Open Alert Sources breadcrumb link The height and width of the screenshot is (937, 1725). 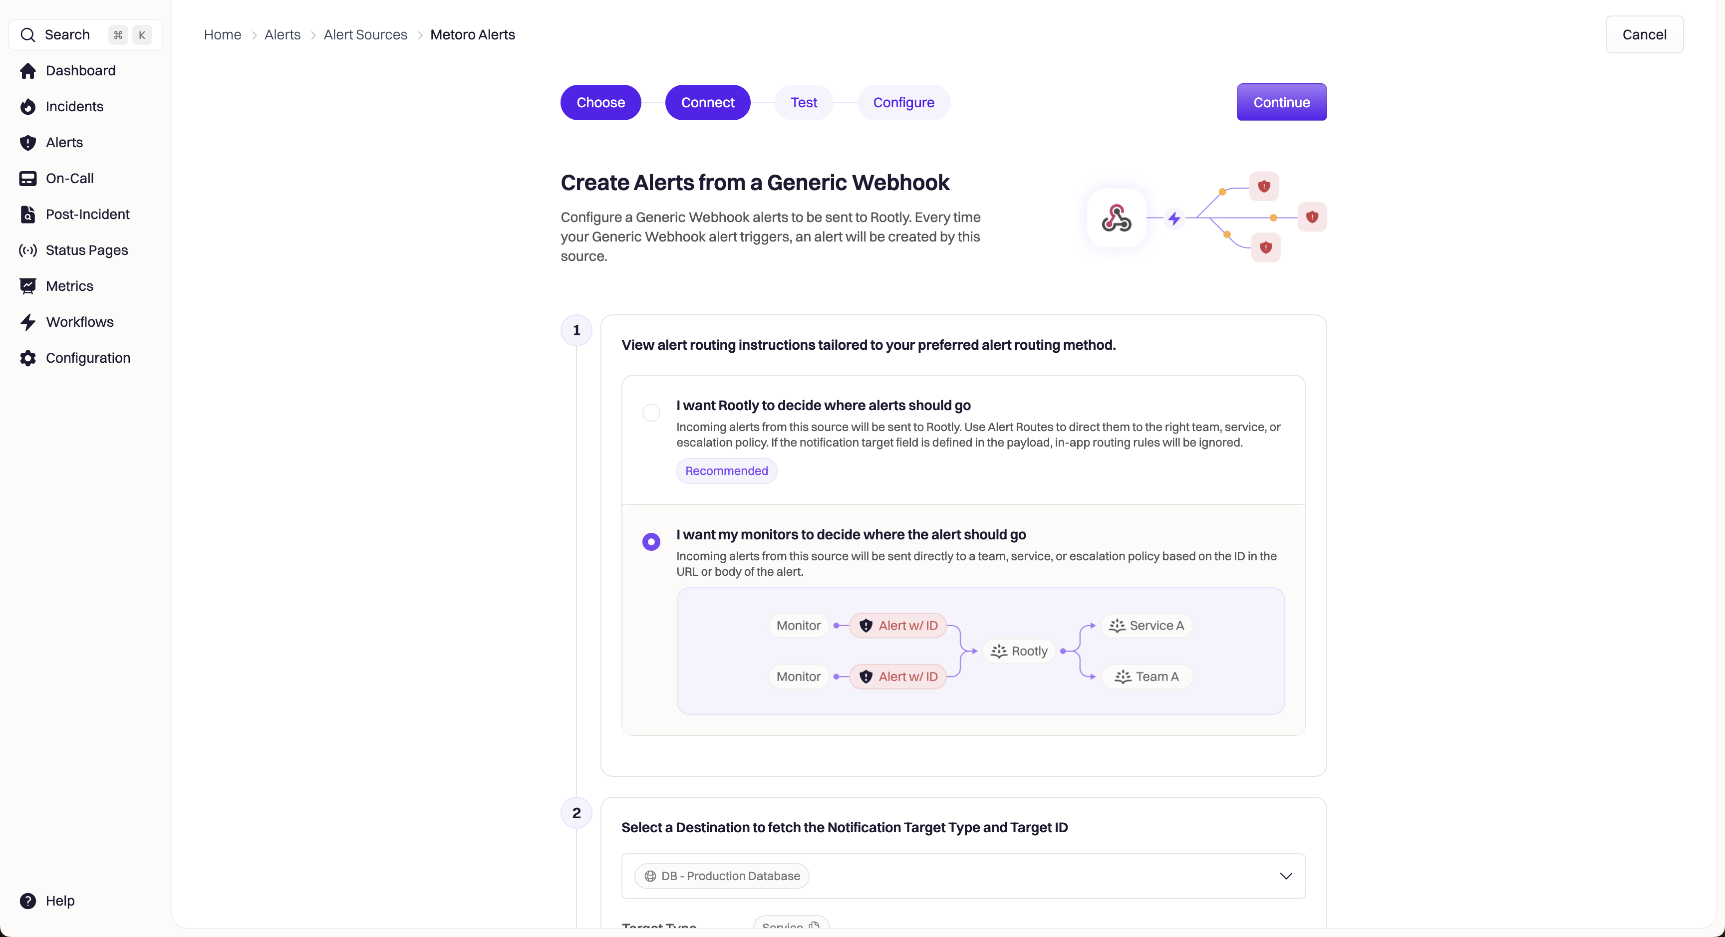[365, 35]
